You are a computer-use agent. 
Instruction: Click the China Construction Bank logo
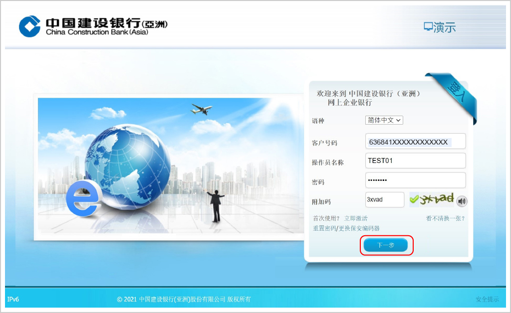coord(93,26)
